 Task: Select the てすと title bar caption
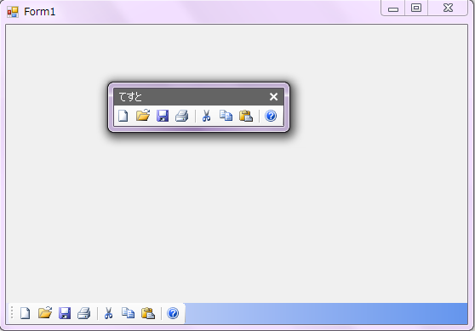pos(130,97)
